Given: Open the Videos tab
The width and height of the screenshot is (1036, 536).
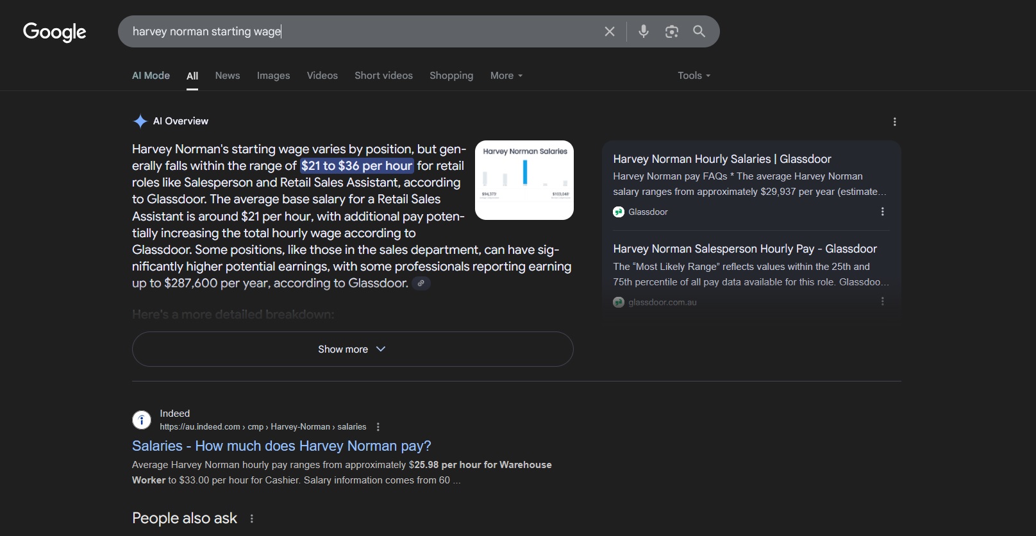Looking at the screenshot, I should coord(322,76).
